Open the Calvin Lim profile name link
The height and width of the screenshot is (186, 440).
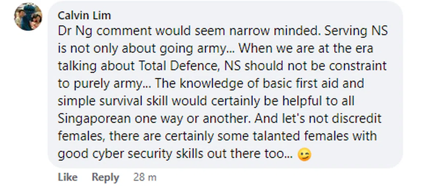(x=84, y=16)
